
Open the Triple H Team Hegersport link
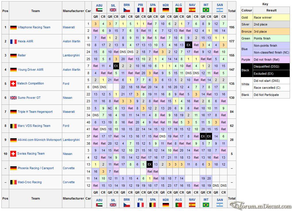point(35,112)
